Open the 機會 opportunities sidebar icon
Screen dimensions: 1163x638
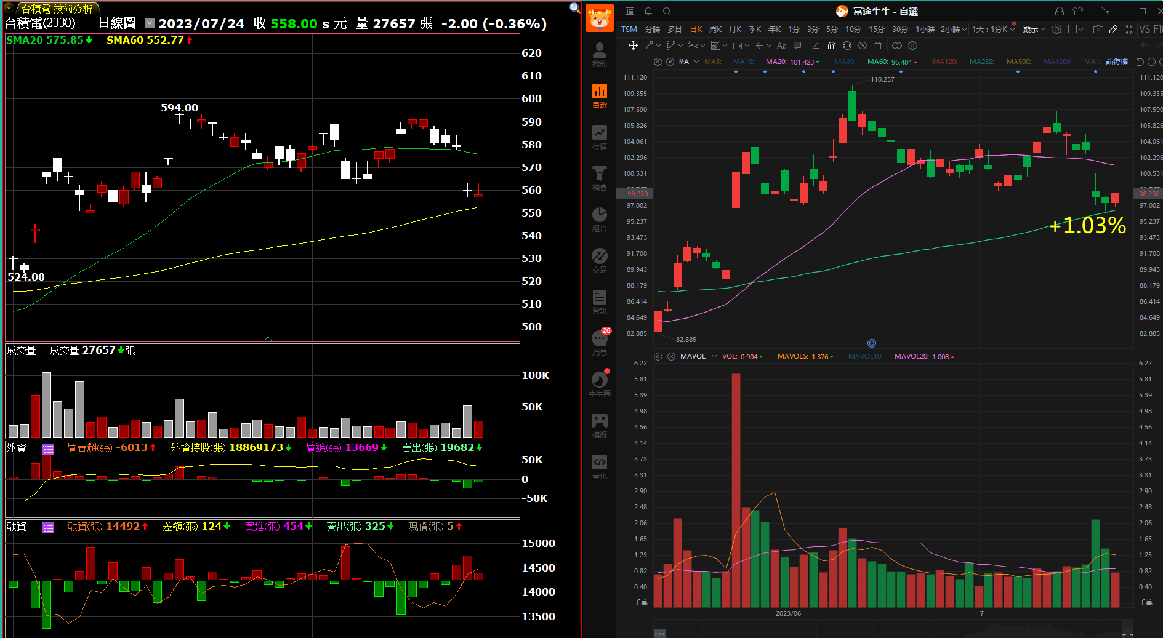point(599,178)
